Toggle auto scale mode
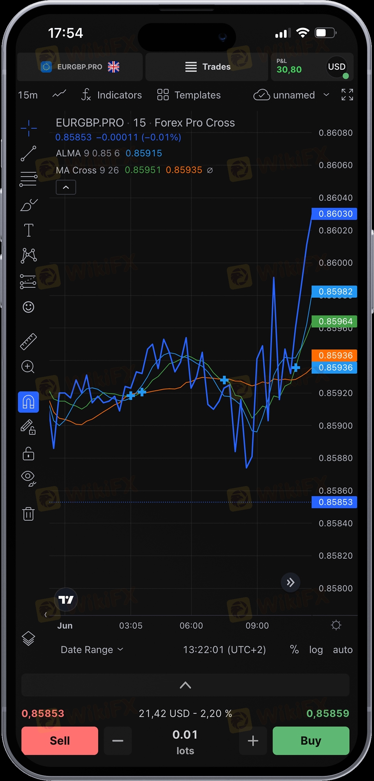The image size is (374, 781). 343,650
